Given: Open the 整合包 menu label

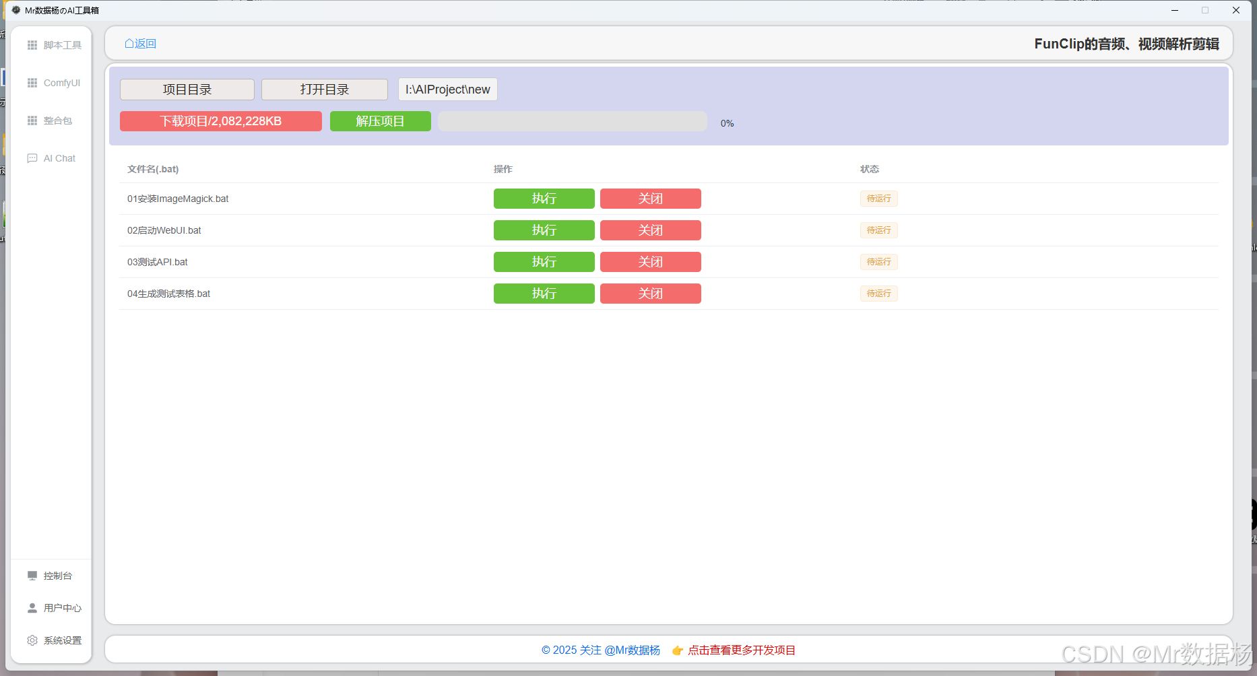Looking at the screenshot, I should point(58,121).
